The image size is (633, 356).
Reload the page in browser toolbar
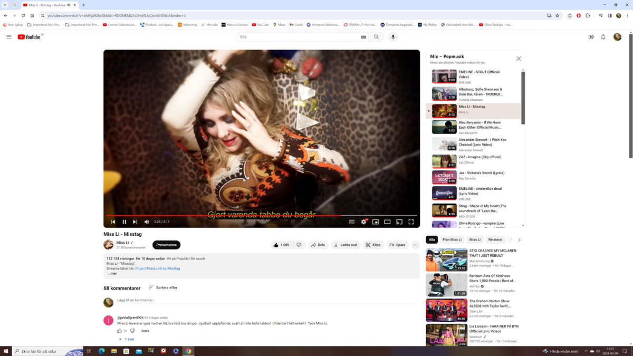click(x=23, y=15)
